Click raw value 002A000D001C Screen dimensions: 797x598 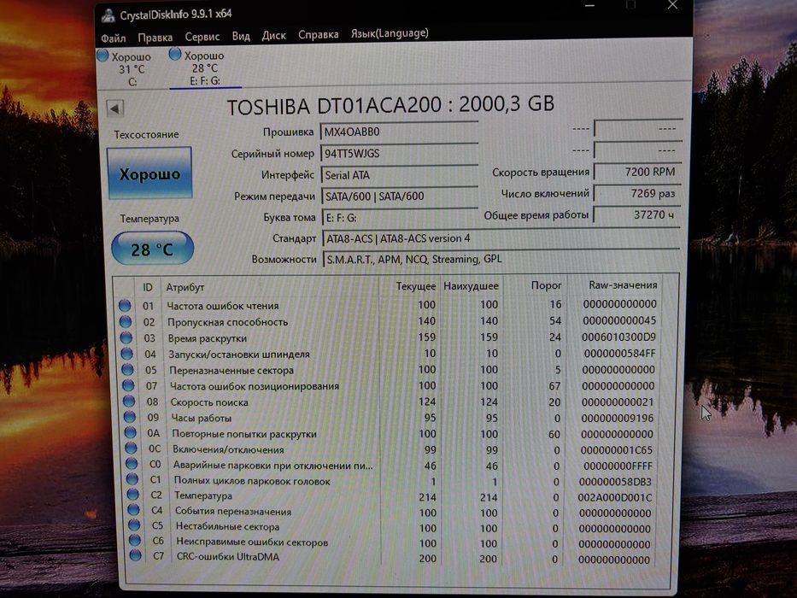pos(614,497)
